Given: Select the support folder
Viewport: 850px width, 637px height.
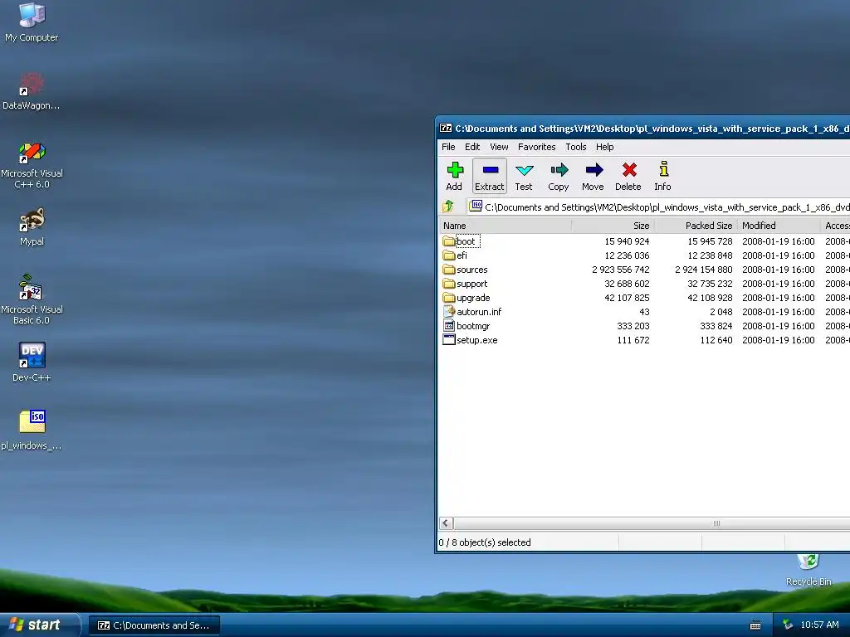Looking at the screenshot, I should 465,284.
